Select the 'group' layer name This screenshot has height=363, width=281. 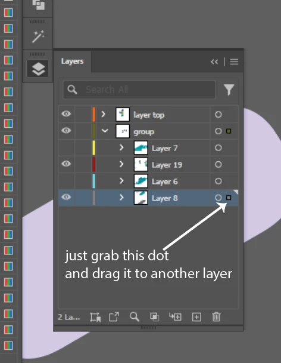tap(143, 132)
